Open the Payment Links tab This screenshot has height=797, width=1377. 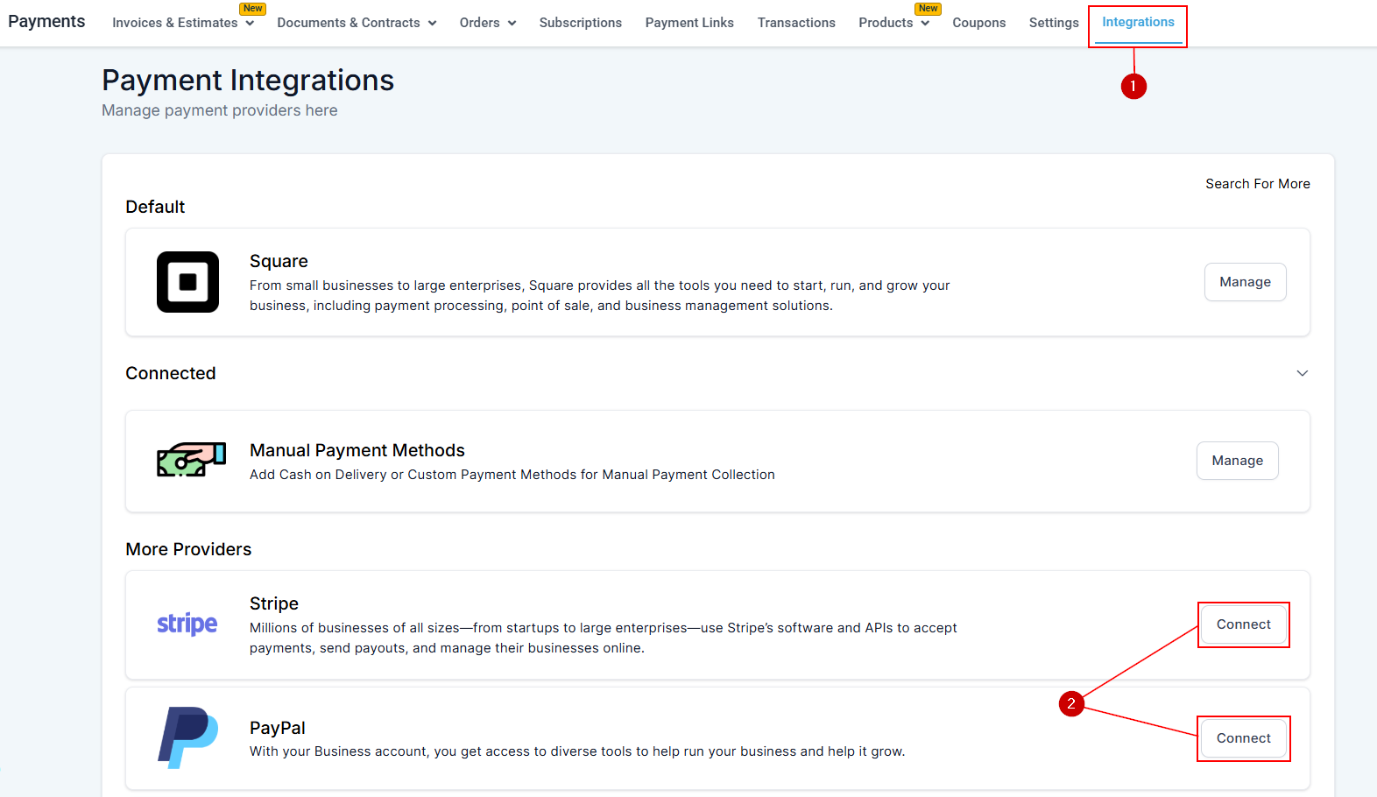pyautogui.click(x=689, y=23)
